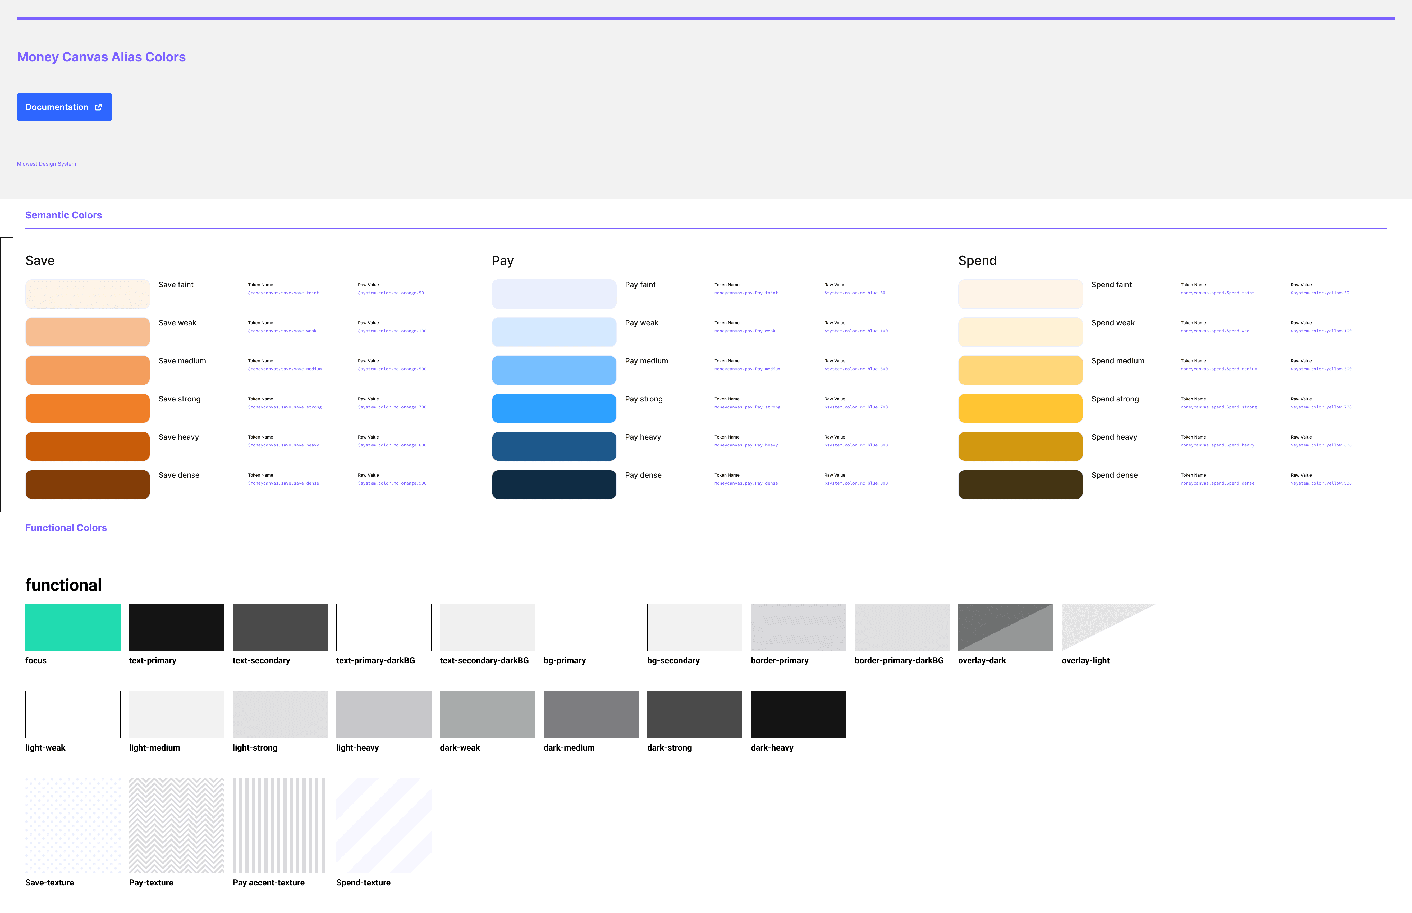The height and width of the screenshot is (913, 1412).
Task: Choose the Spend-texture diagonal thumbnail
Action: click(x=384, y=825)
